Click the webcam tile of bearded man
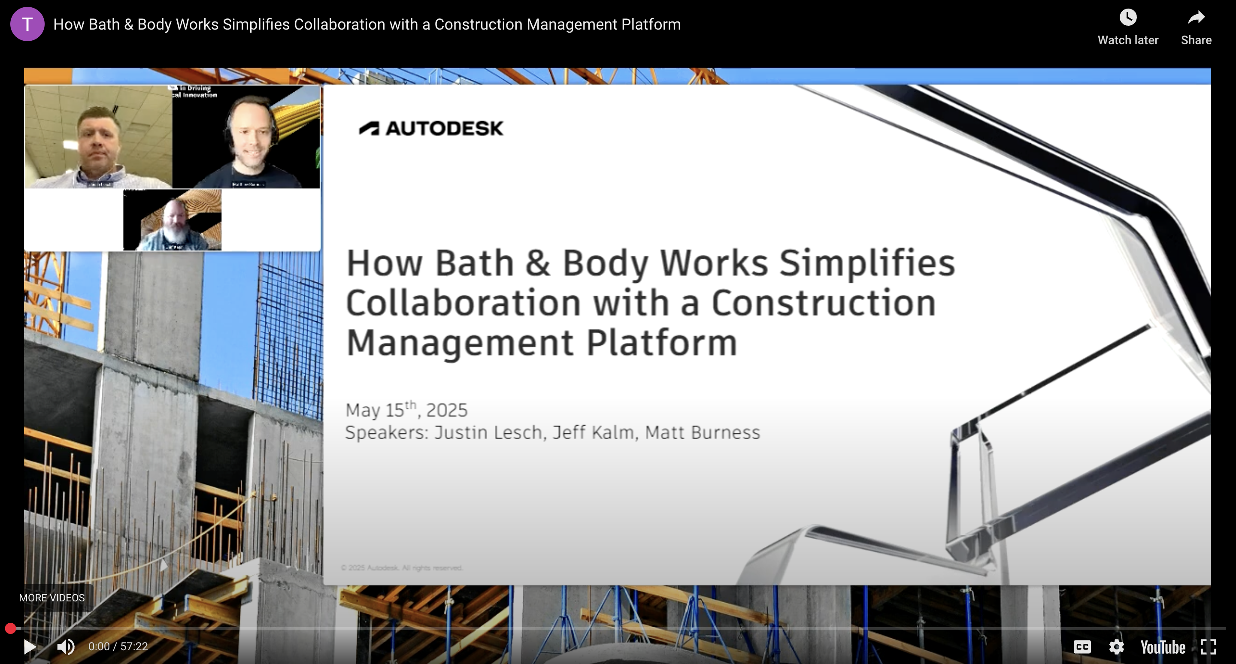The height and width of the screenshot is (664, 1236). click(172, 220)
